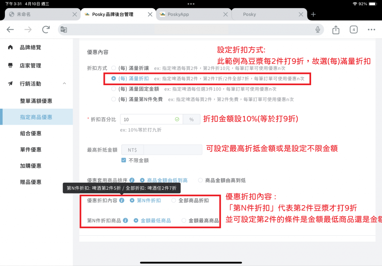Close the PoskyApp tab
Viewport: 382px width, 266px height.
click(226, 15)
